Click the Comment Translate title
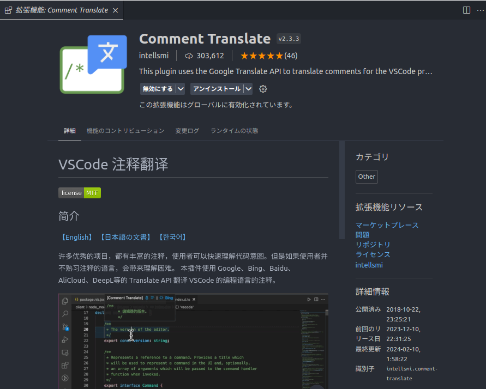The width and height of the screenshot is (486, 389). coord(205,39)
